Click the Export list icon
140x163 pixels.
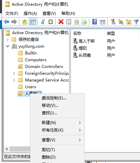coord(84,22)
